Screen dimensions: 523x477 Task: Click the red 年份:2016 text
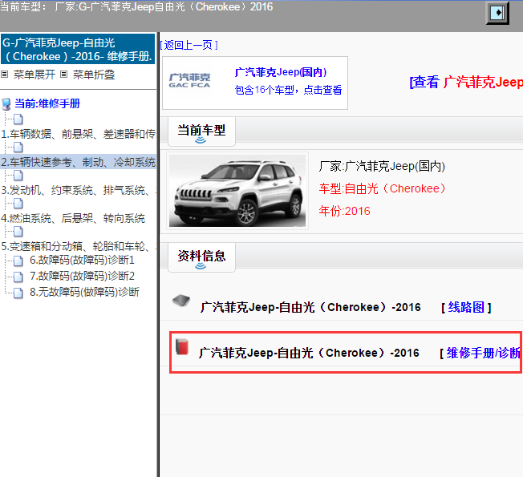coord(345,211)
